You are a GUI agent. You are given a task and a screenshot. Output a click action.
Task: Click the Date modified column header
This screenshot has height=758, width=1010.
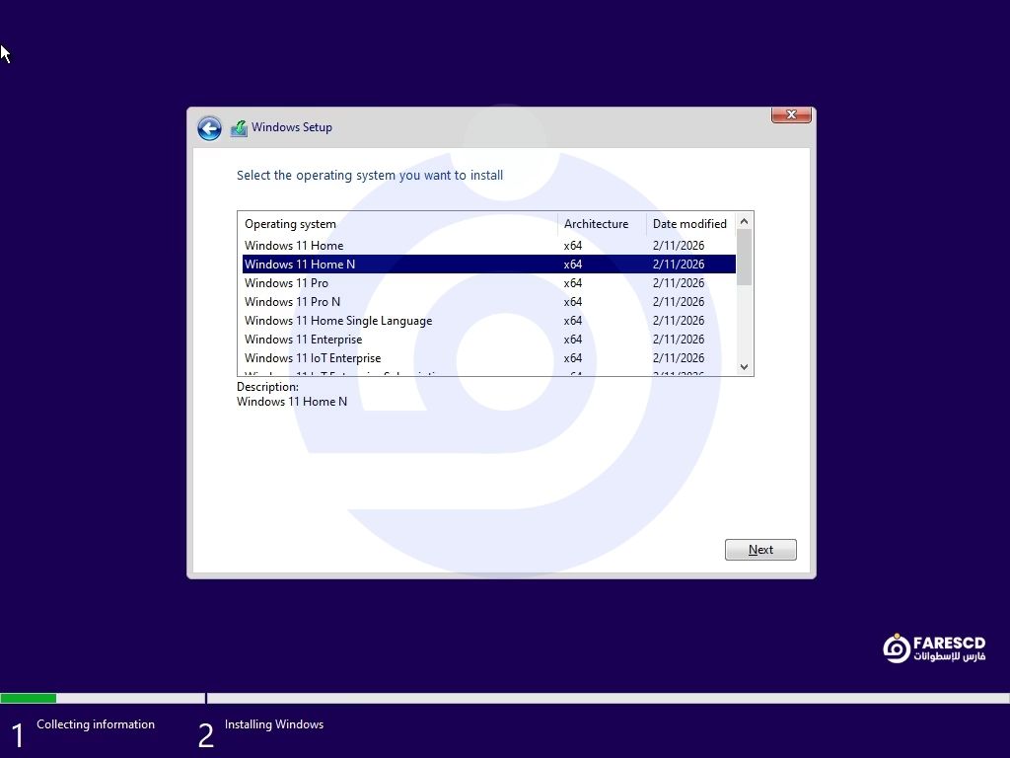click(690, 224)
